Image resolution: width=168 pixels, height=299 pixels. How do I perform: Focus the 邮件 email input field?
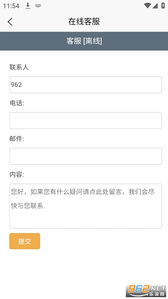[86, 156]
